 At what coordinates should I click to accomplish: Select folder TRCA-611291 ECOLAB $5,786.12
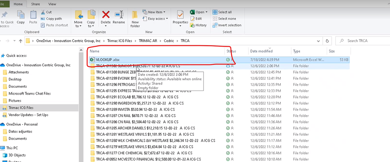point(219,97)
